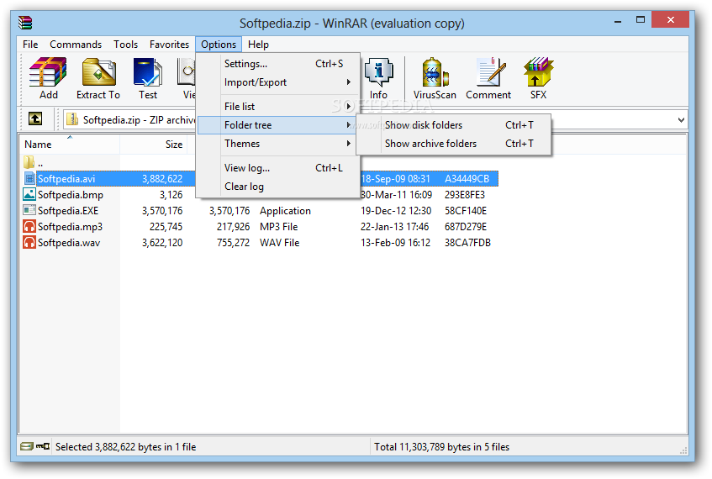Screen dimensions: 712x479
Task: Click the Softpedia.EXE application icon
Action: point(29,210)
